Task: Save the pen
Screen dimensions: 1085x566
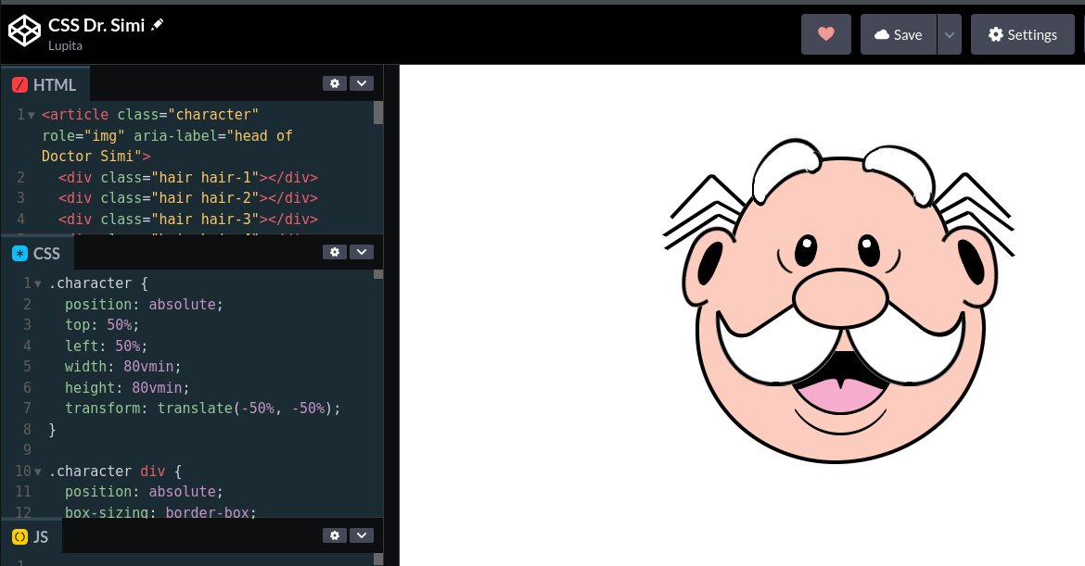Action: (x=899, y=34)
